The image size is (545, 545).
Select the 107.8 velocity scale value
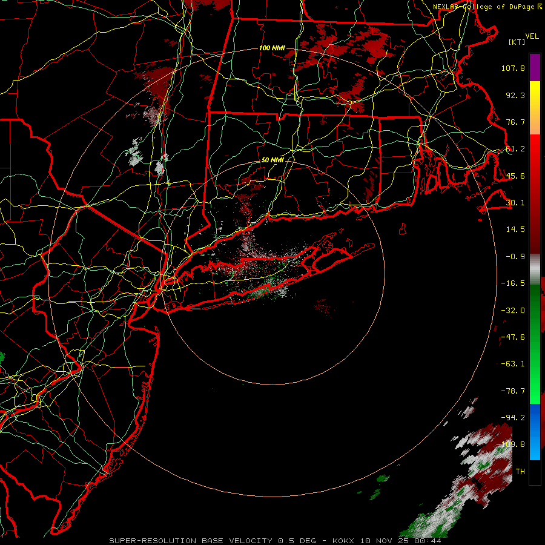tap(513, 68)
